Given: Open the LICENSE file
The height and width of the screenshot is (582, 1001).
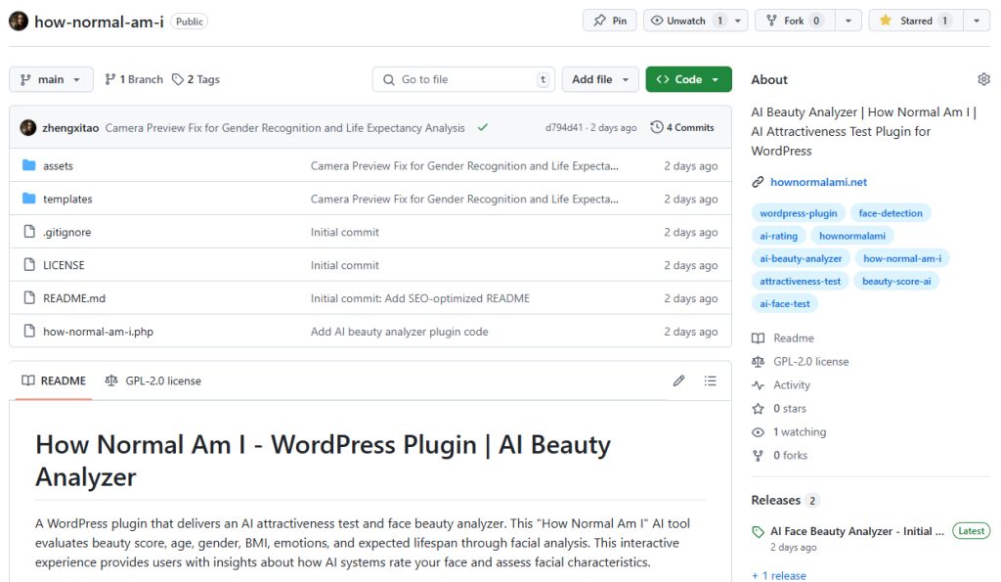Looking at the screenshot, I should [x=64, y=265].
